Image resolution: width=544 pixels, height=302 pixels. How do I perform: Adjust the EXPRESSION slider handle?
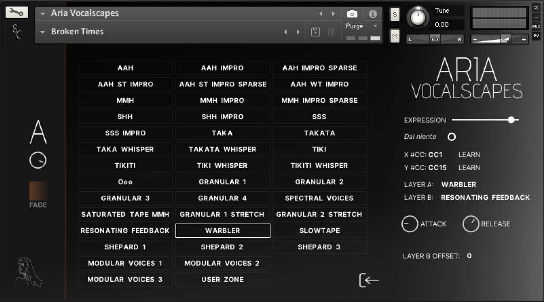tap(511, 120)
